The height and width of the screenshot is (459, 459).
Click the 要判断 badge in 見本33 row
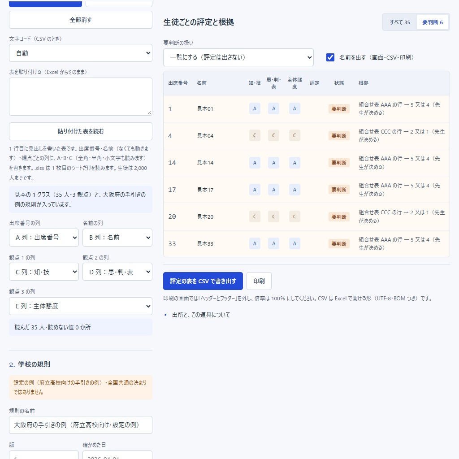click(x=339, y=243)
